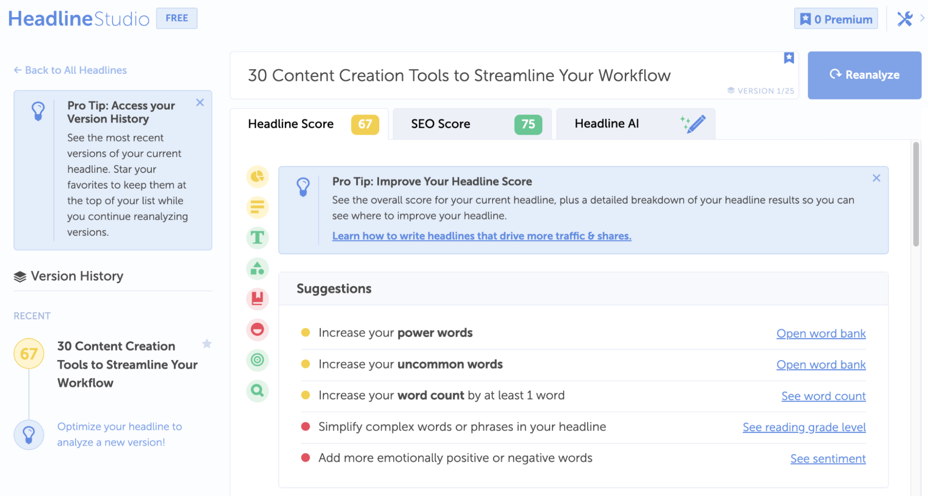Switch to the SEO Score tab

pos(471,124)
